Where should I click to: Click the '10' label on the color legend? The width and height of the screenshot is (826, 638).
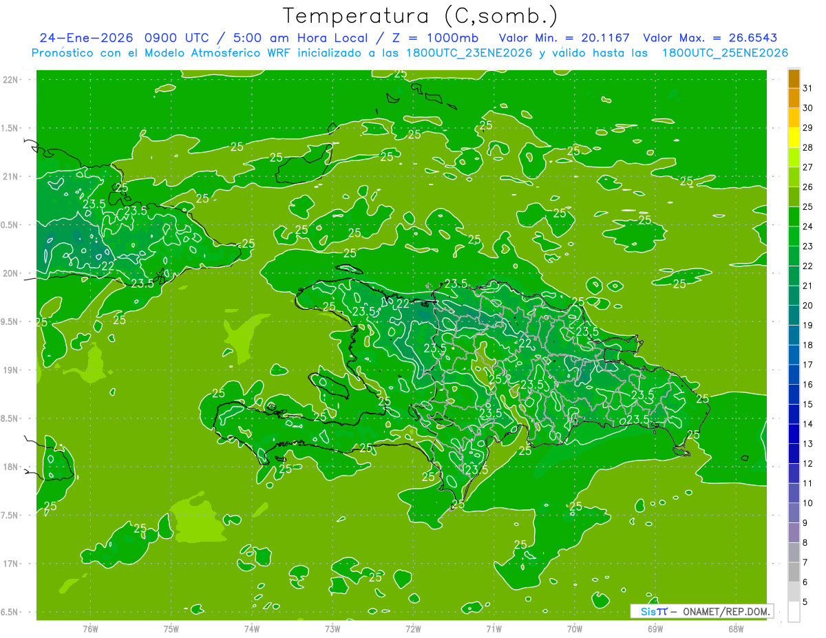[x=807, y=503]
